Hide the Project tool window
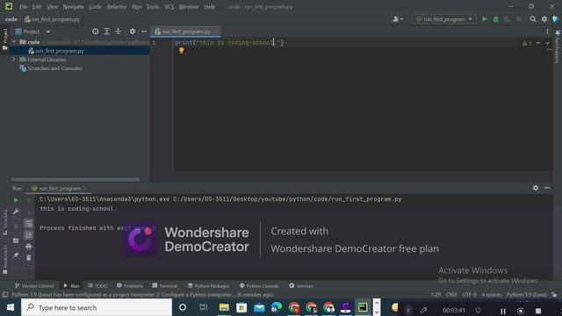This screenshot has height=316, width=562. click(x=144, y=32)
